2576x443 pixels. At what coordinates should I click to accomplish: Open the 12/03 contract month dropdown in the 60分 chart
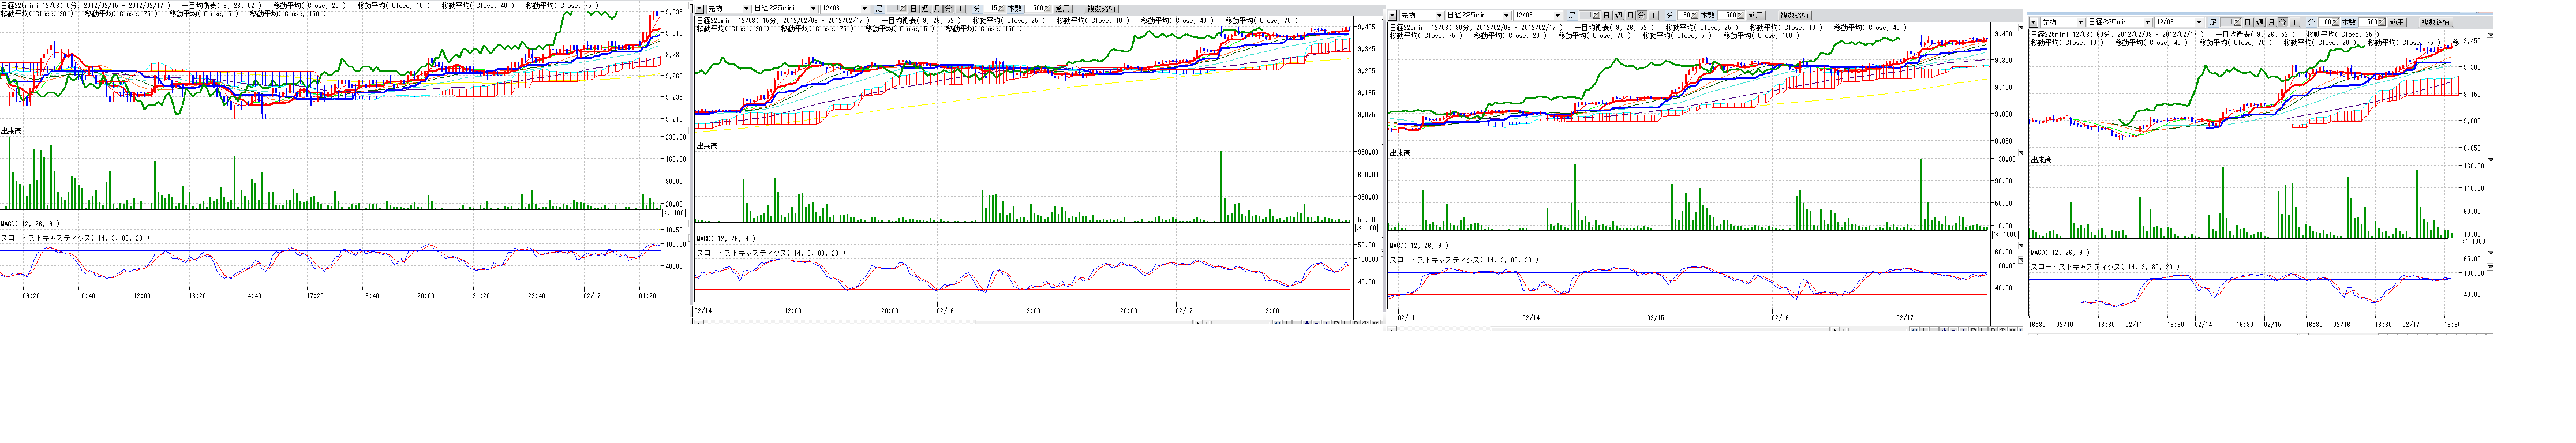point(2198,22)
